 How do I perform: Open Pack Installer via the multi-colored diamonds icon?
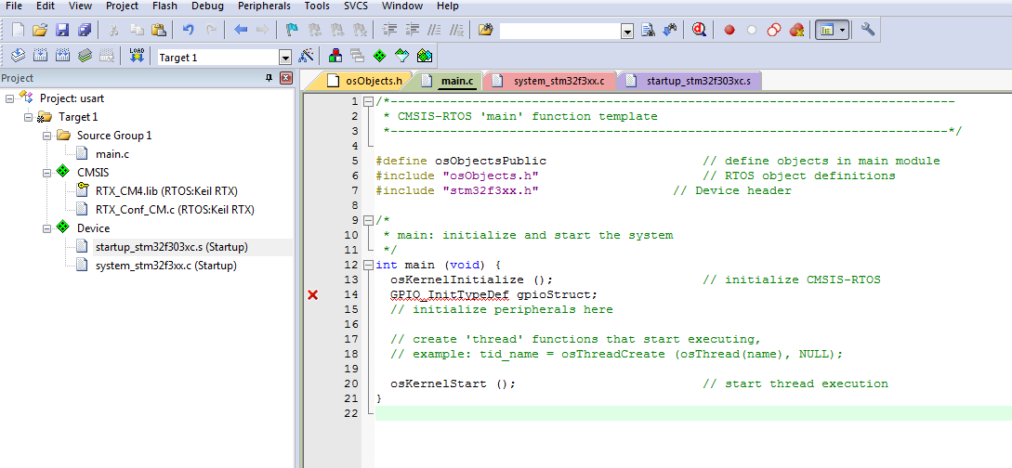point(424,56)
